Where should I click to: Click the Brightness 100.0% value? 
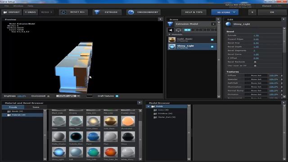[22, 96]
